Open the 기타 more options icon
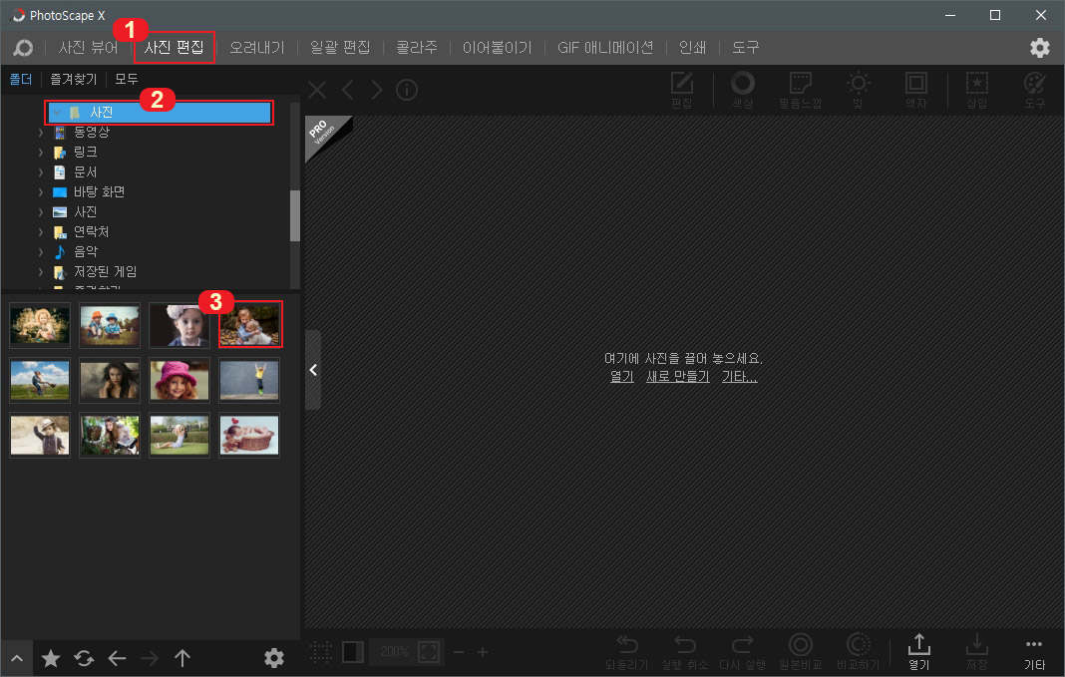The image size is (1065, 677). click(1034, 653)
